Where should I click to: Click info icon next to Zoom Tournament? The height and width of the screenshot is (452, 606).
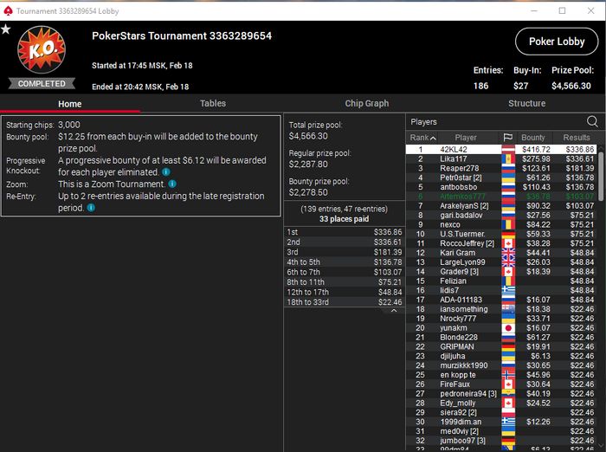coord(172,184)
